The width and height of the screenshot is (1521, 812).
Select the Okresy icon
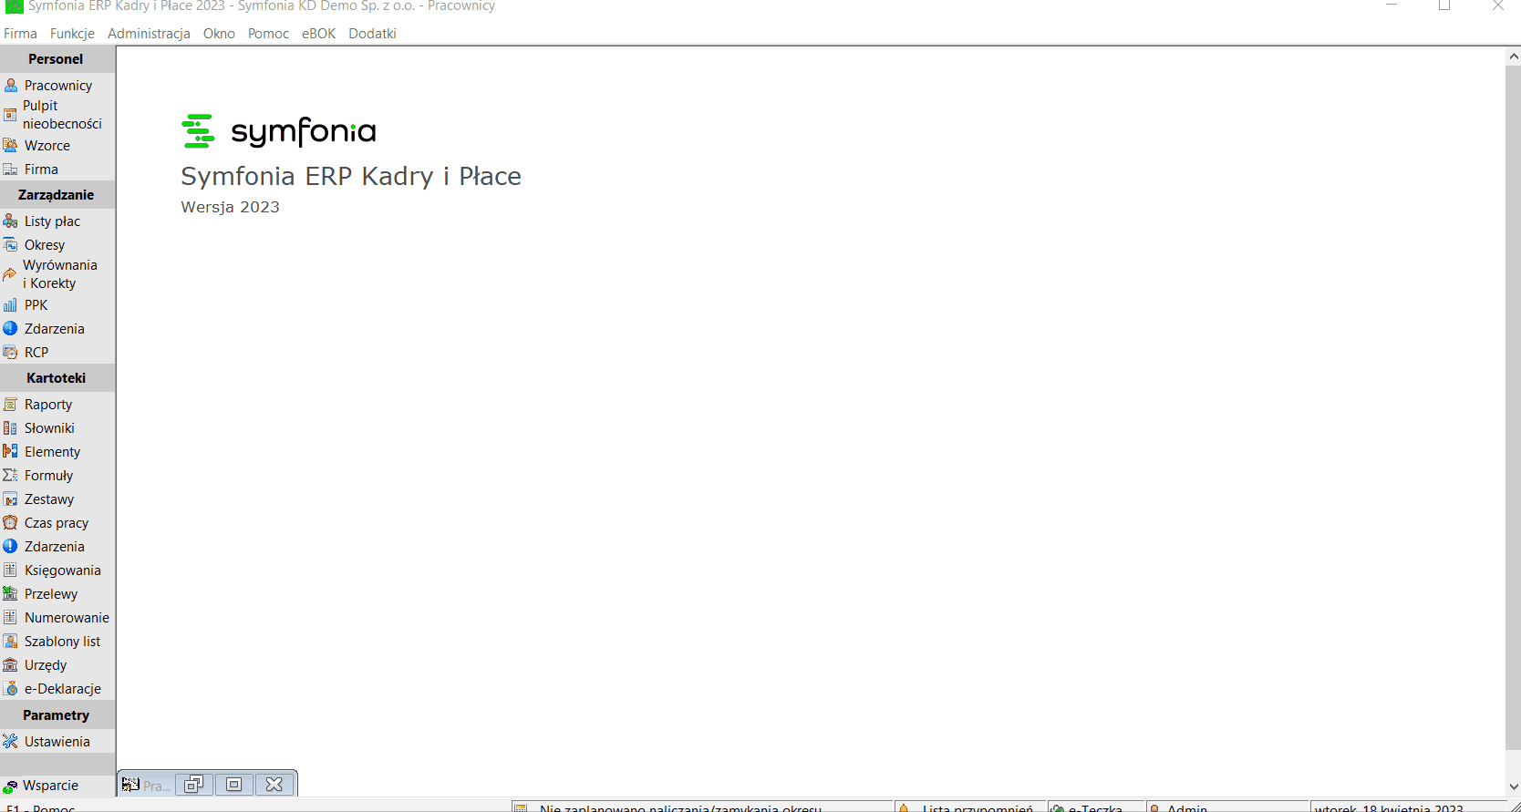coord(11,244)
